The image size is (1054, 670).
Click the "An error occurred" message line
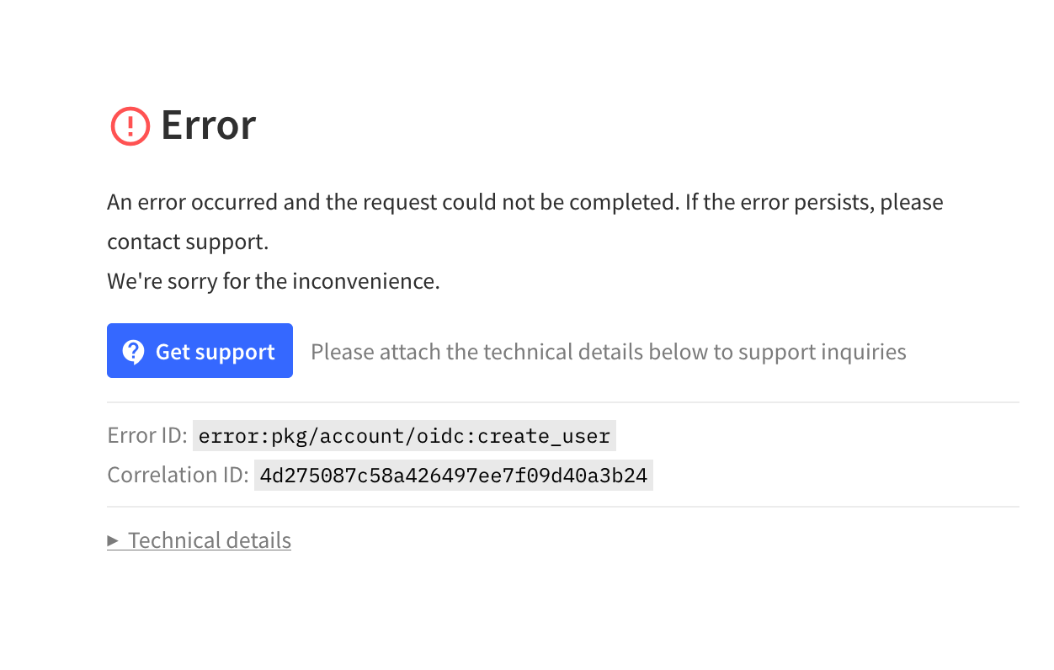point(525,203)
